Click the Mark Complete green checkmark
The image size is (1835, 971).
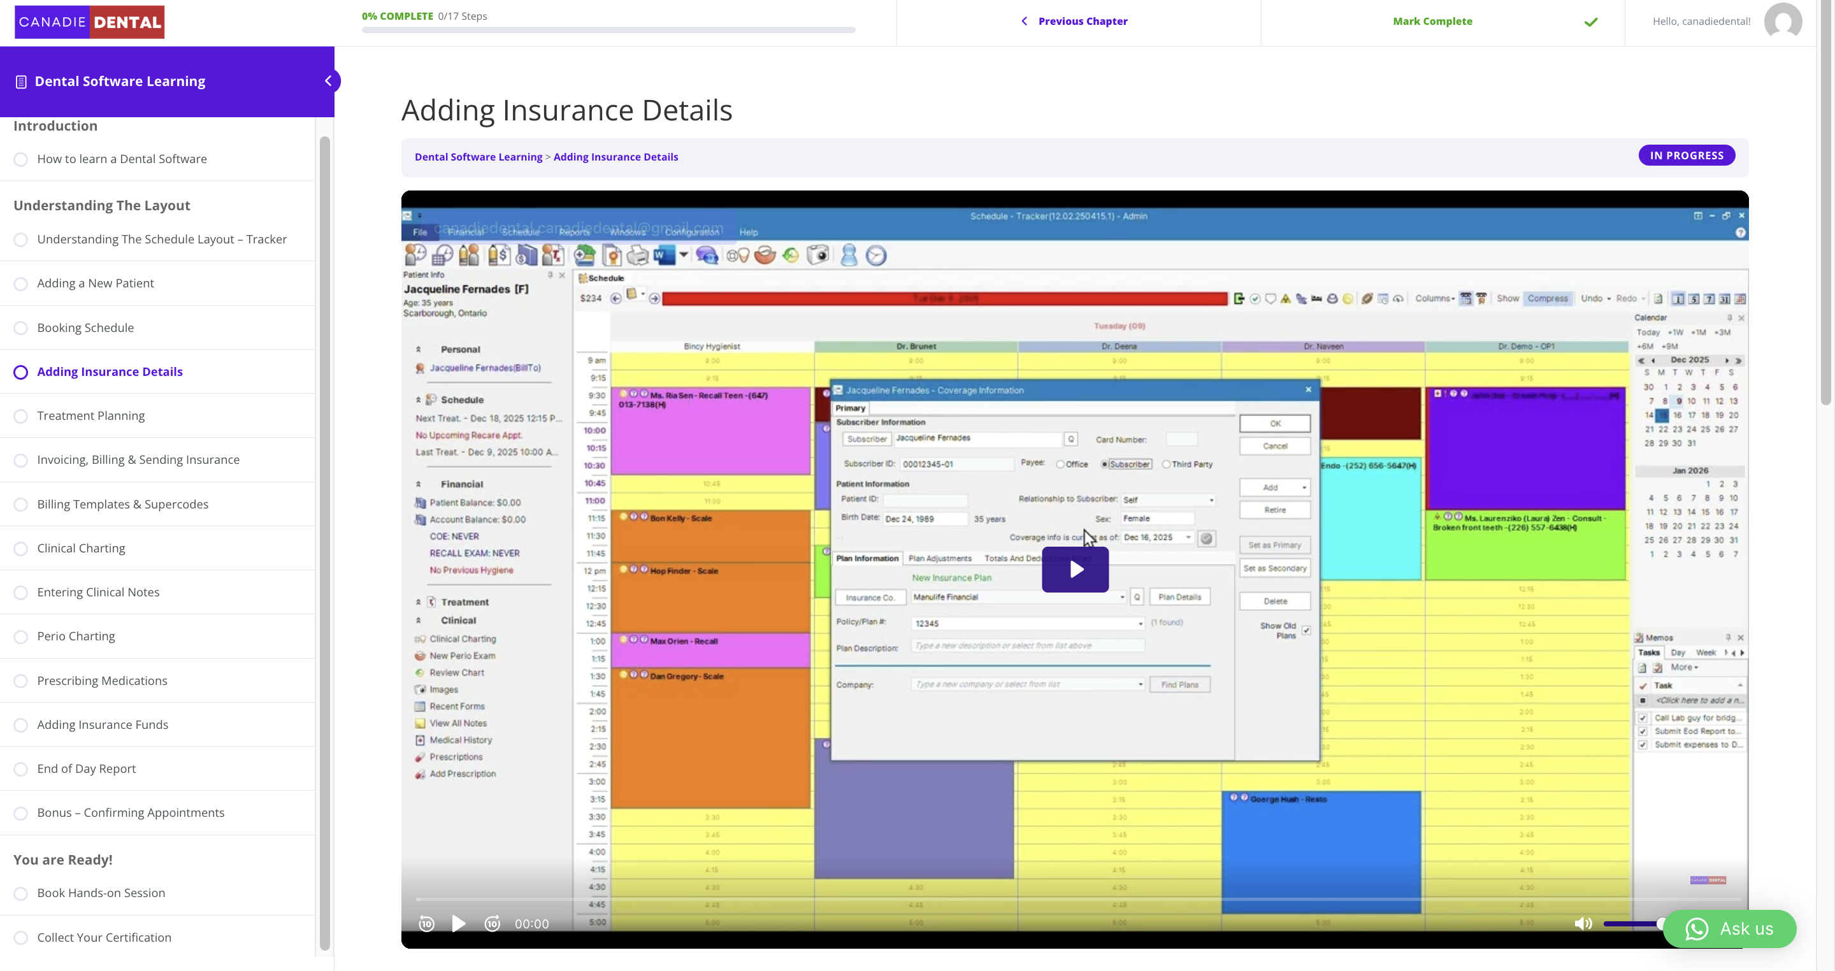pos(1591,22)
